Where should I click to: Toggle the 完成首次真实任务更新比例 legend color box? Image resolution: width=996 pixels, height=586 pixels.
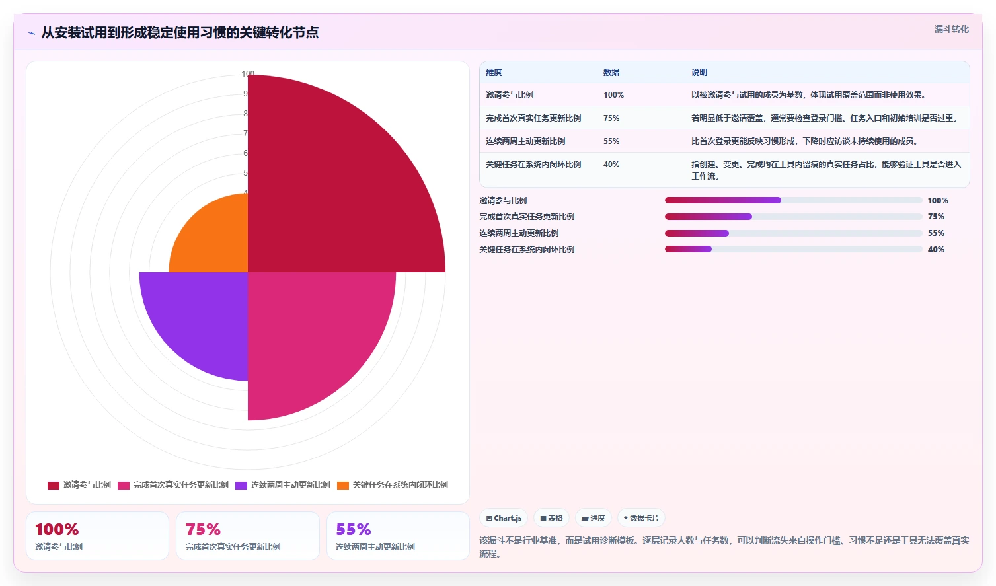[124, 485]
